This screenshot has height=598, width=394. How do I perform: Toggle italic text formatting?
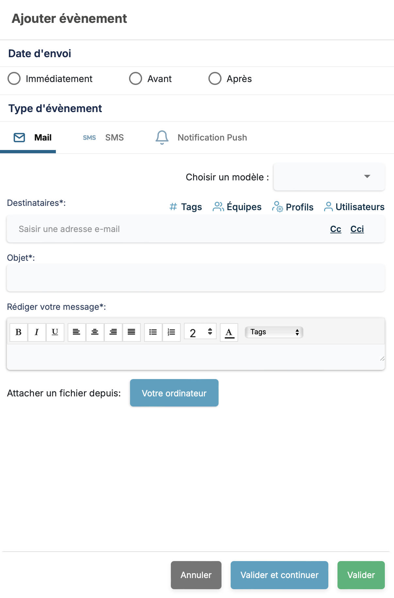click(x=37, y=332)
